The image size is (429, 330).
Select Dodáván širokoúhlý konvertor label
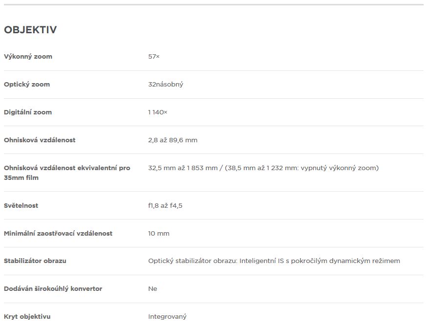[x=53, y=288]
